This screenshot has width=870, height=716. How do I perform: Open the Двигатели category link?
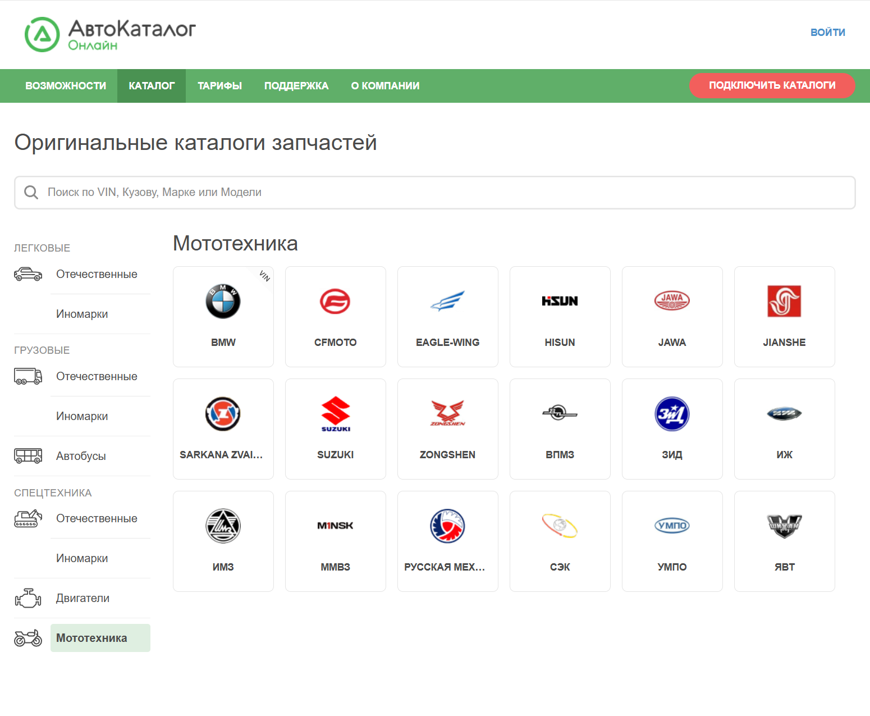point(83,598)
